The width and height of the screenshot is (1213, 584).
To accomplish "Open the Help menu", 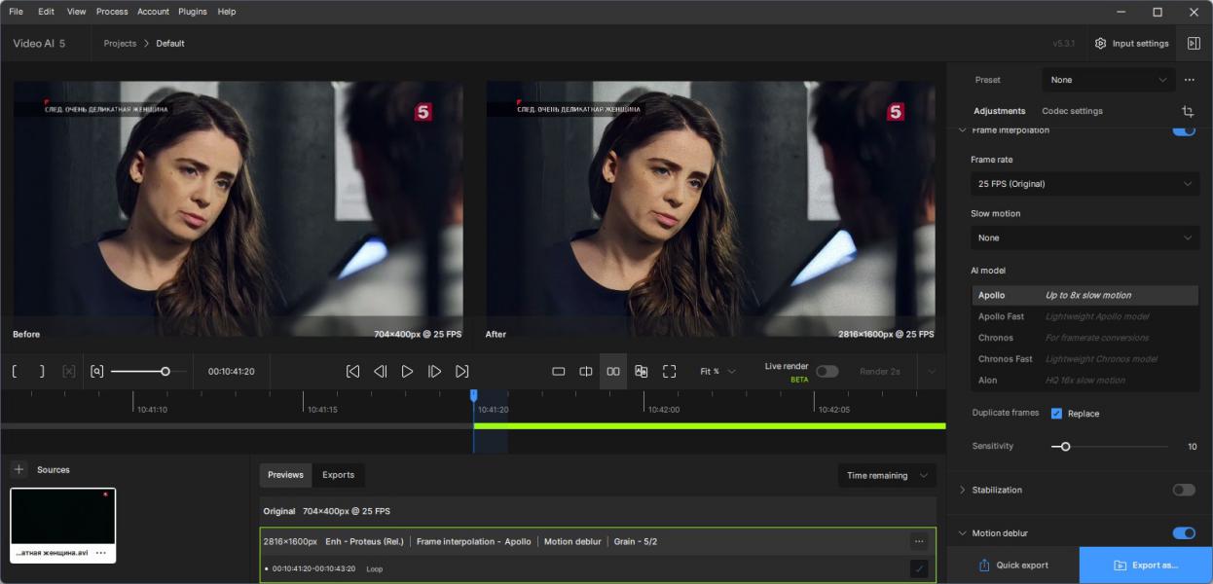I will pos(227,12).
